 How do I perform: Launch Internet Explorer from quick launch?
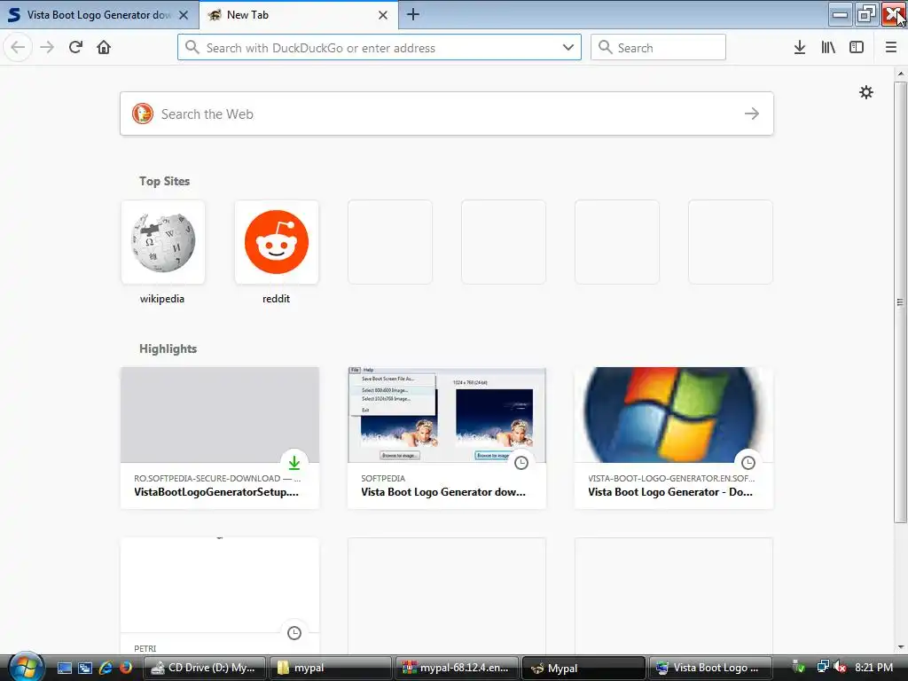(x=105, y=668)
